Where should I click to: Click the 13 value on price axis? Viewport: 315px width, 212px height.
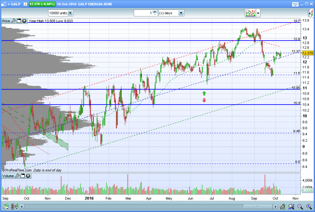click(305, 38)
